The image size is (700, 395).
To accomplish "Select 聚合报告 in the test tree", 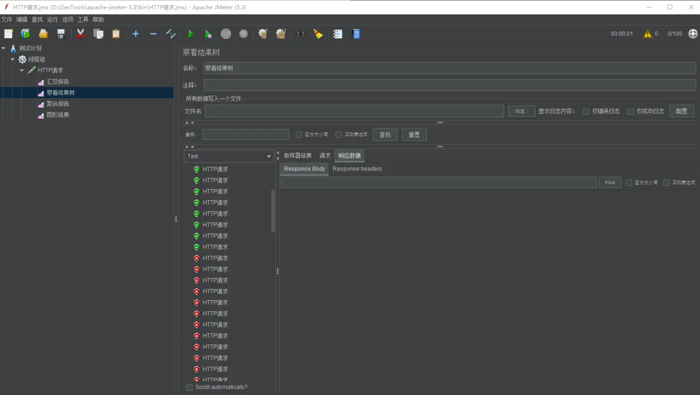I will [x=58, y=104].
